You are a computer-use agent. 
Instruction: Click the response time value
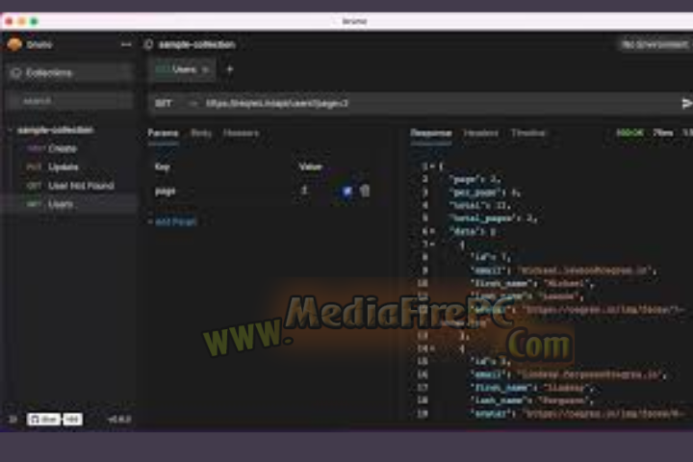pyautogui.click(x=663, y=133)
